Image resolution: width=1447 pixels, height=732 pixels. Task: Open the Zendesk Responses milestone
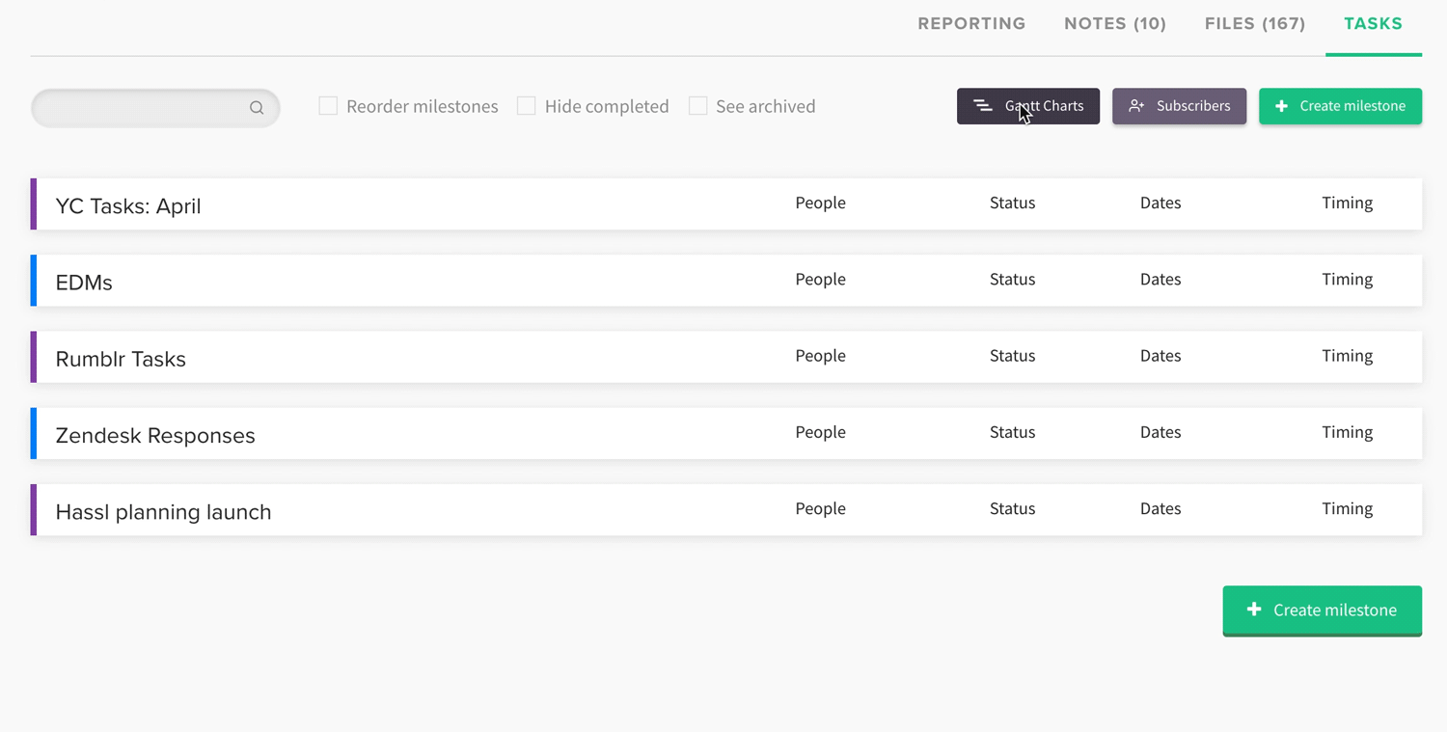155,435
